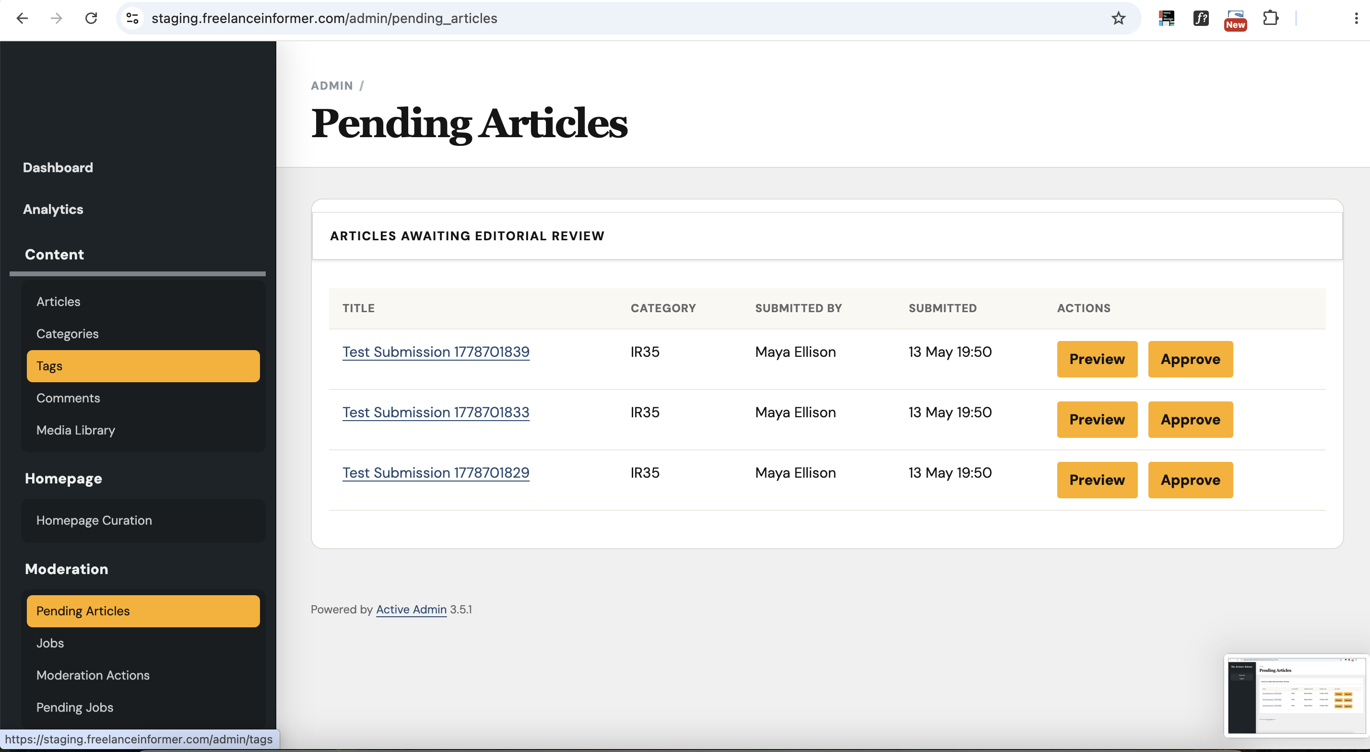Select the Content section heading

click(54, 254)
